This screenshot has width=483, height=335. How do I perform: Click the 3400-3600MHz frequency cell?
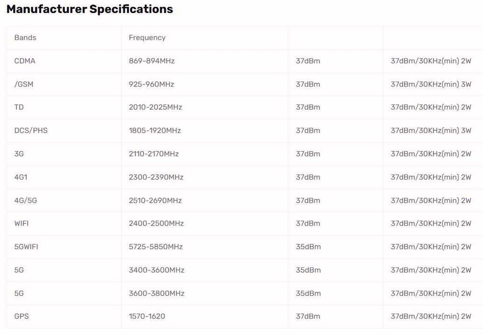point(156,270)
